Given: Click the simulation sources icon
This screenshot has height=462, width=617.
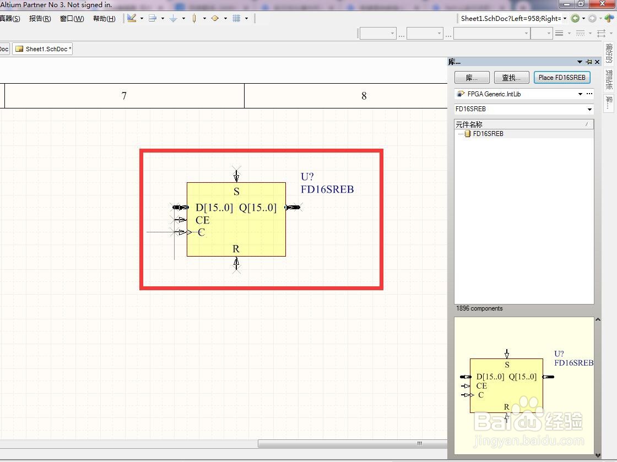Looking at the screenshot, I should tap(215, 18).
